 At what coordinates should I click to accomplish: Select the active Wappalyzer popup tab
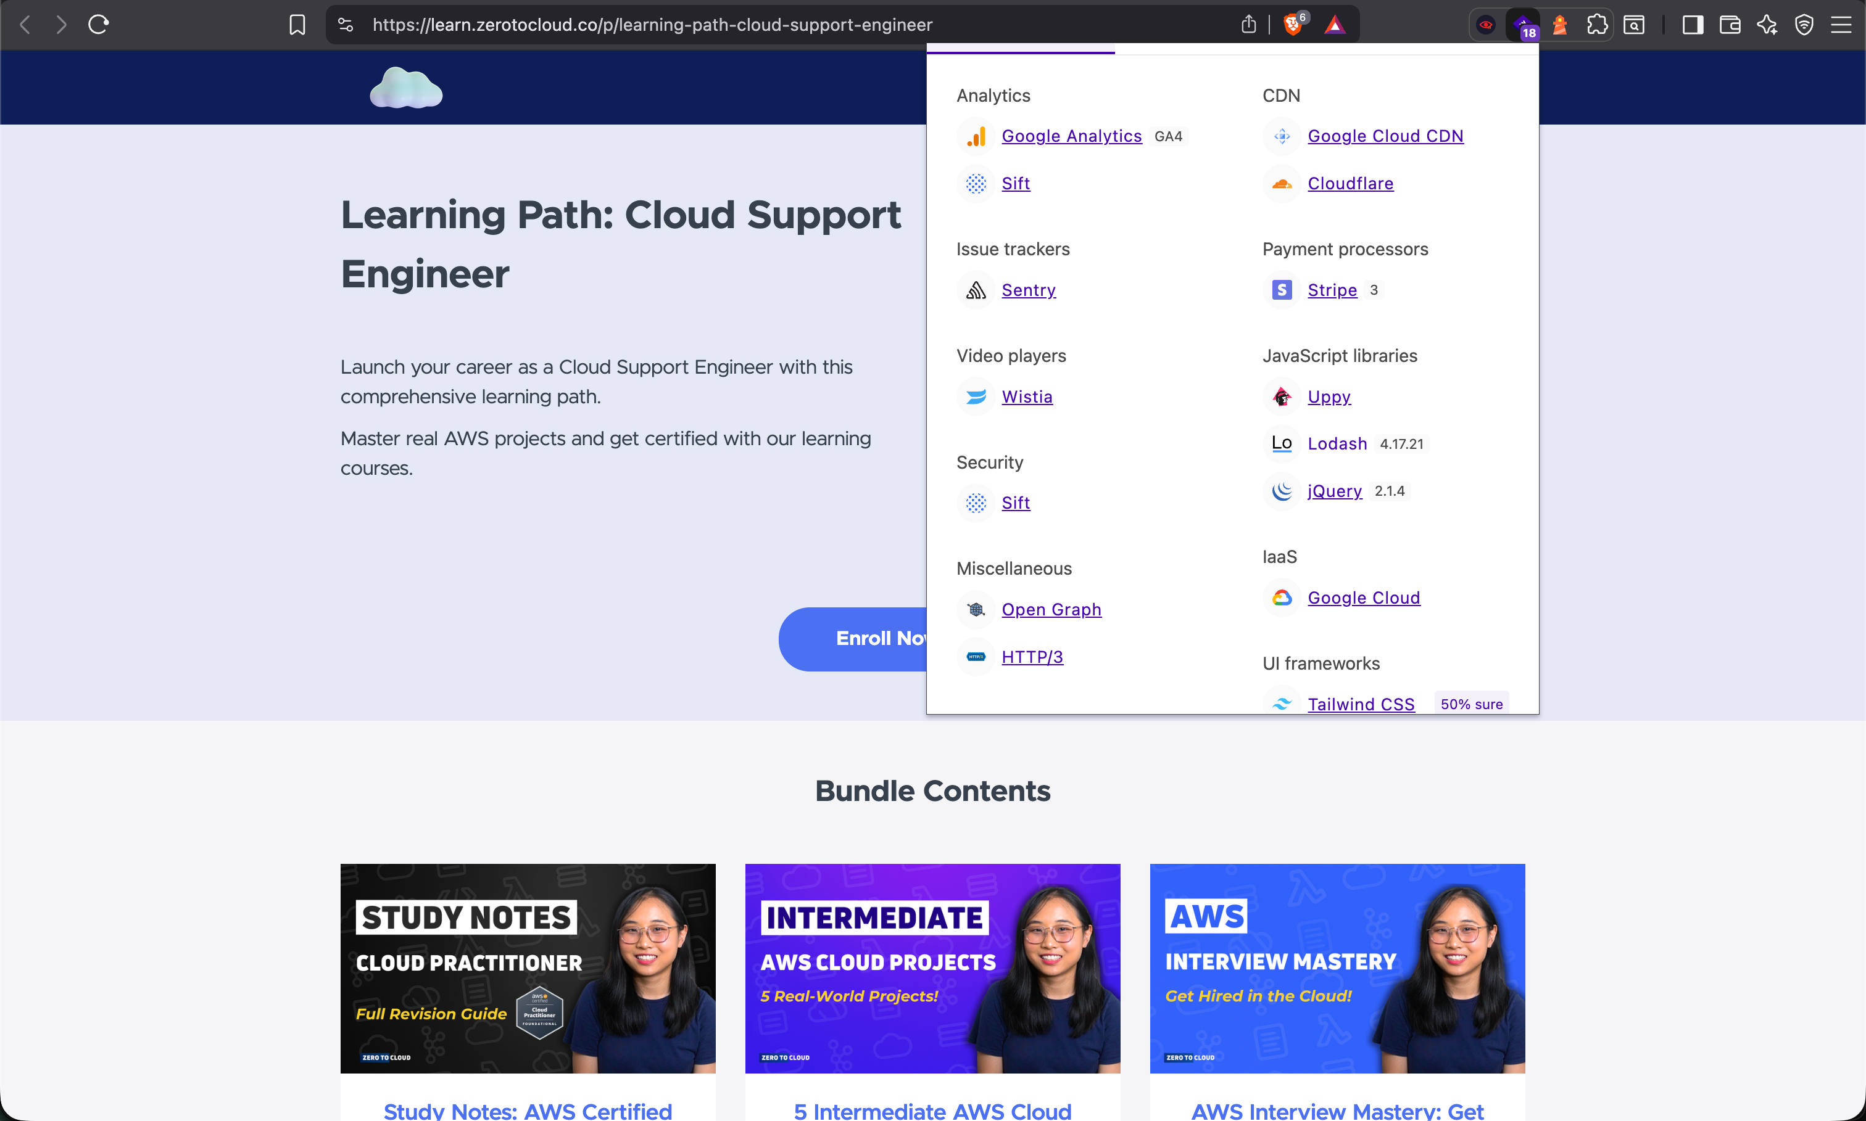1020,50
